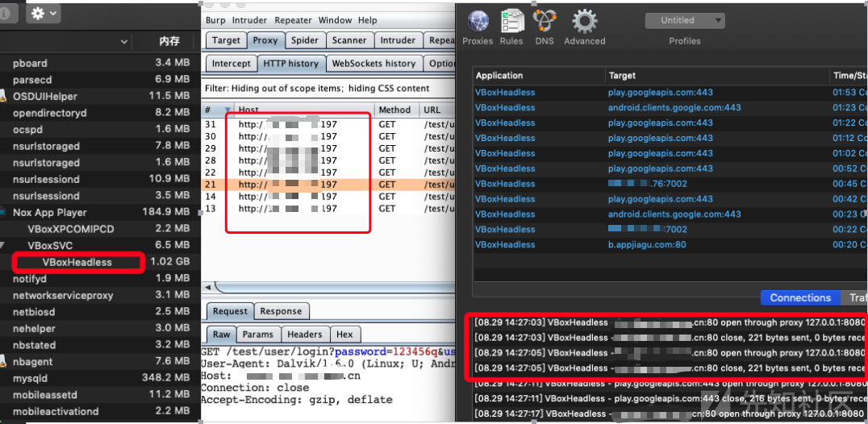Select the Headers view tab
The image size is (868, 424).
pos(304,335)
